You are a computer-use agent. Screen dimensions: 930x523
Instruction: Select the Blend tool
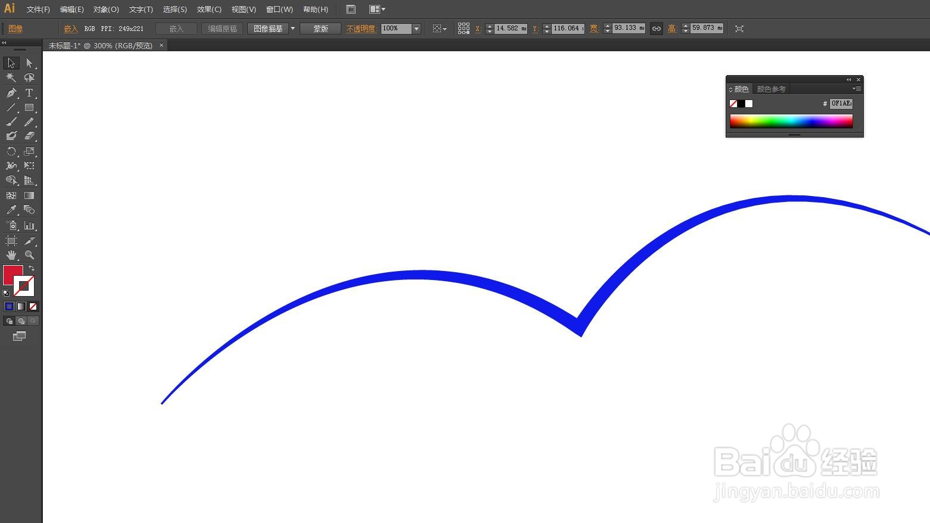click(29, 210)
